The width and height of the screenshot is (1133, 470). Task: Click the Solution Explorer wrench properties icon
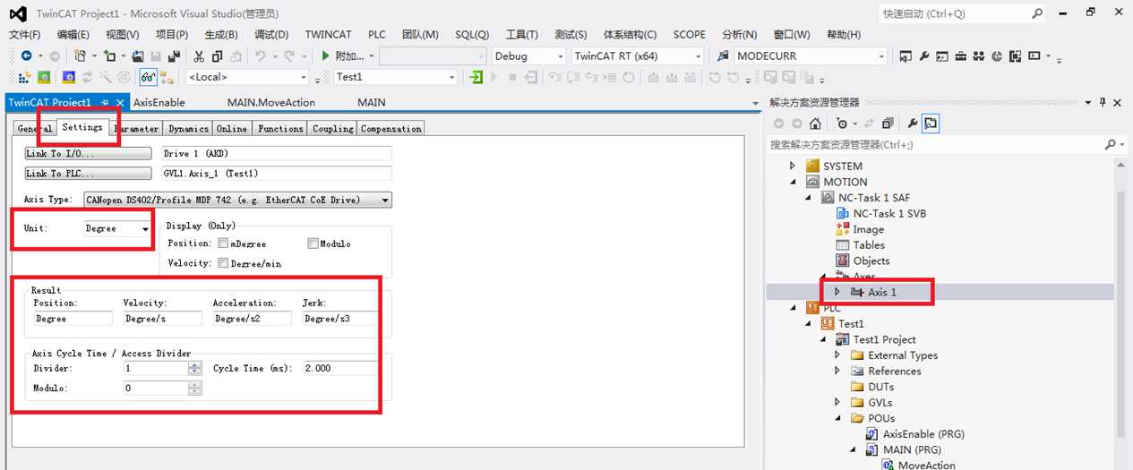(x=913, y=124)
